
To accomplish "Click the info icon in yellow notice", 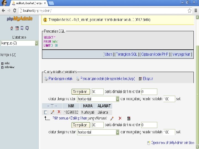I will click(x=45, y=20).
